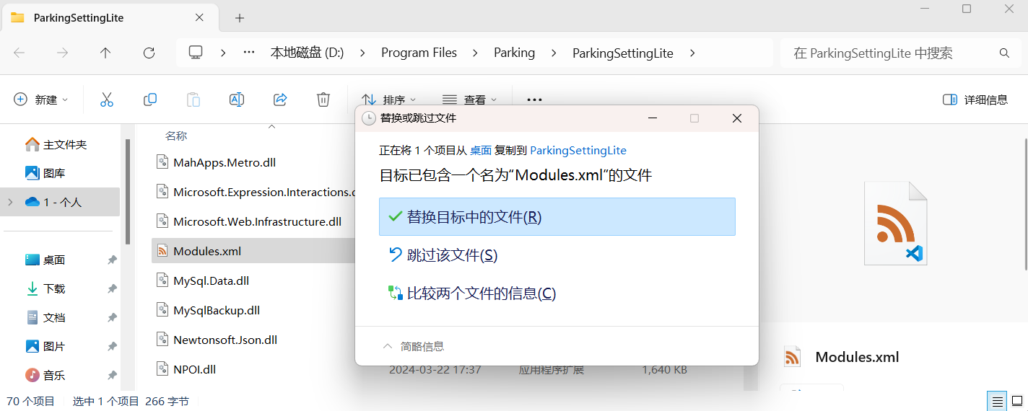Go back with the left arrow
This screenshot has height=411, width=1028.
point(19,53)
